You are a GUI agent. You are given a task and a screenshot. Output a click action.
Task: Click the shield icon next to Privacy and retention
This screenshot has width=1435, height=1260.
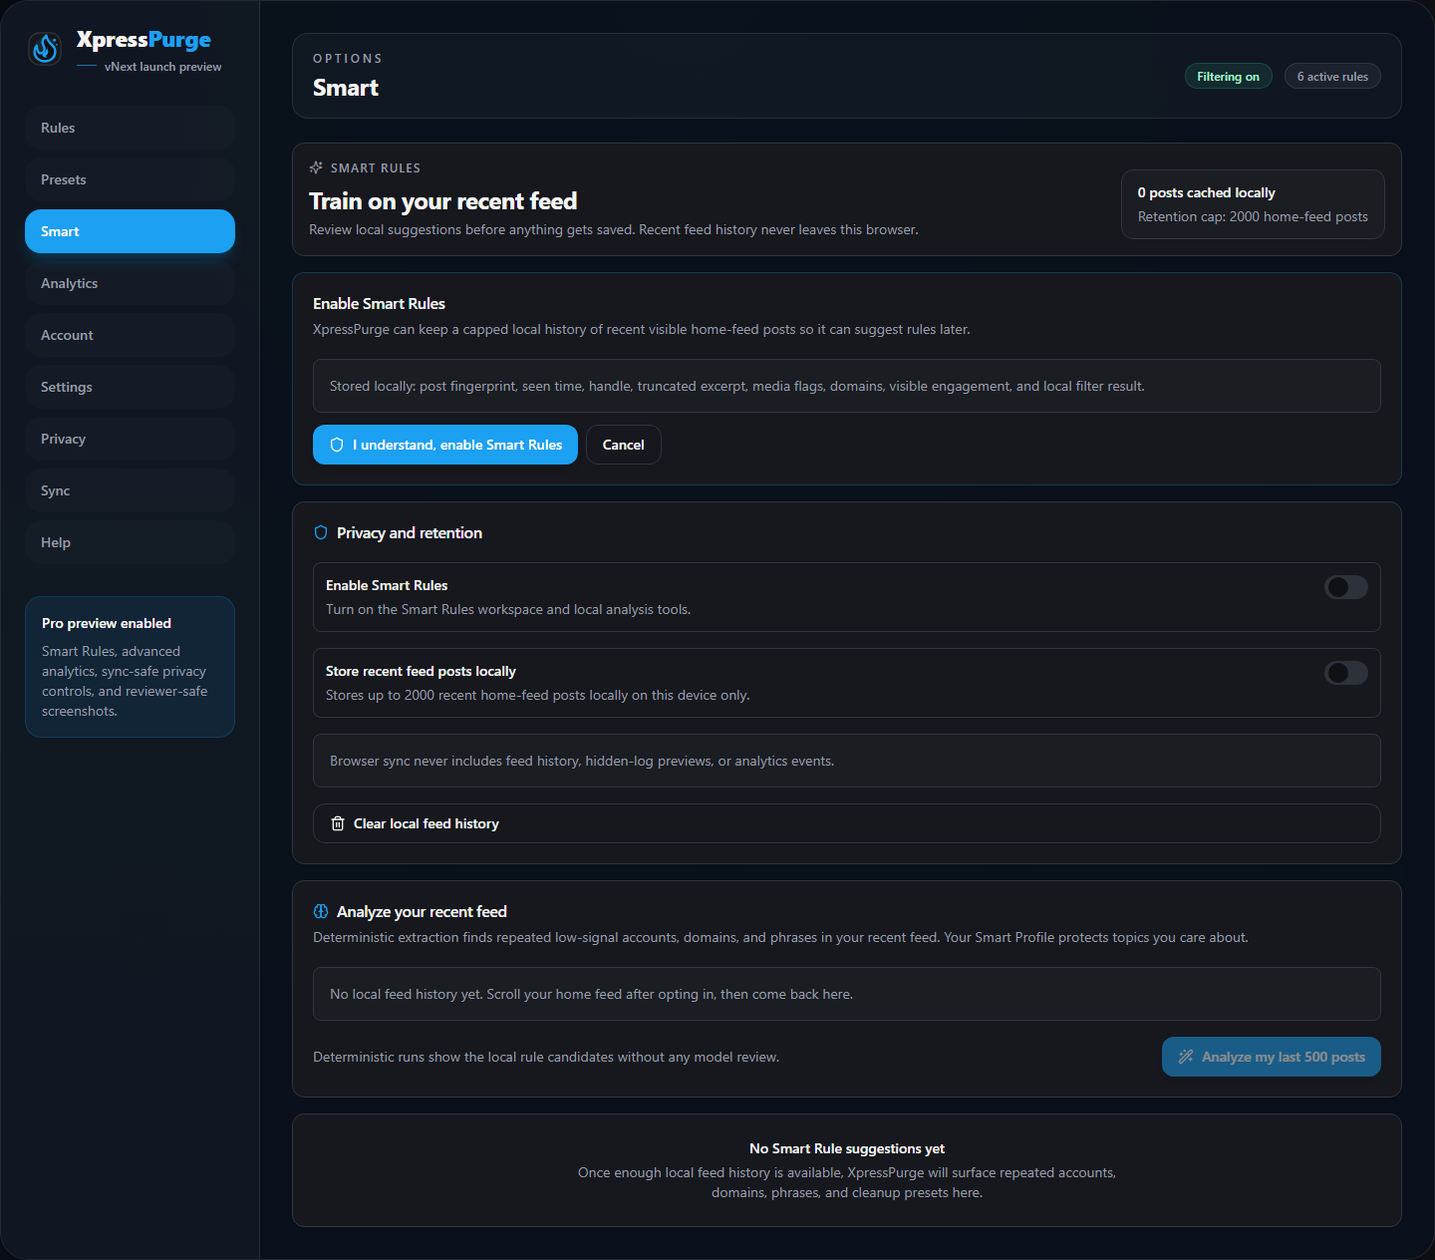(x=321, y=532)
